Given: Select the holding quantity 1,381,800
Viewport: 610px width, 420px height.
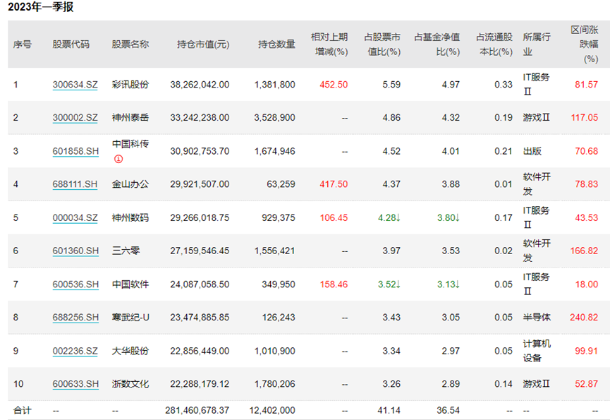Looking at the screenshot, I should click(274, 85).
